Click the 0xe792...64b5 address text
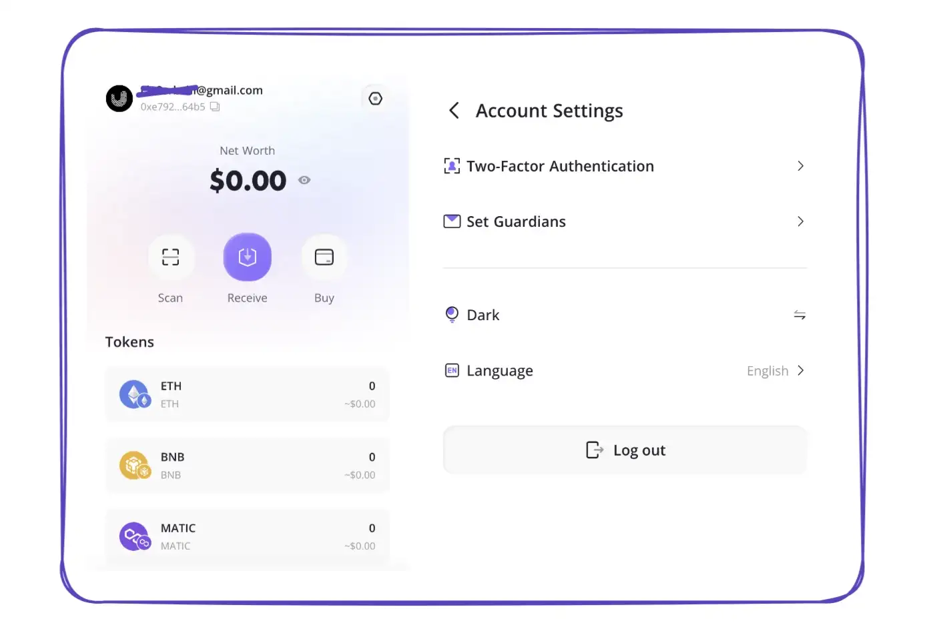This screenshot has width=933, height=635. (173, 107)
